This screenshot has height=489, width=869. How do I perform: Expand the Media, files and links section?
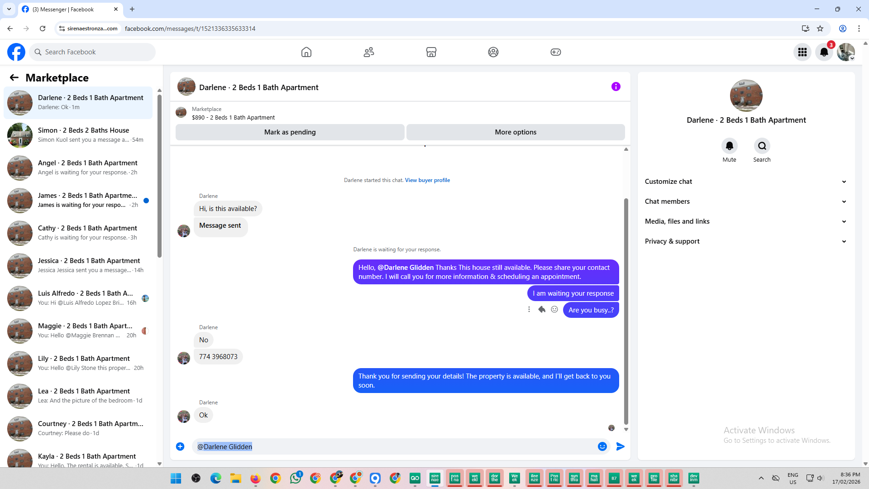pyautogui.click(x=745, y=221)
